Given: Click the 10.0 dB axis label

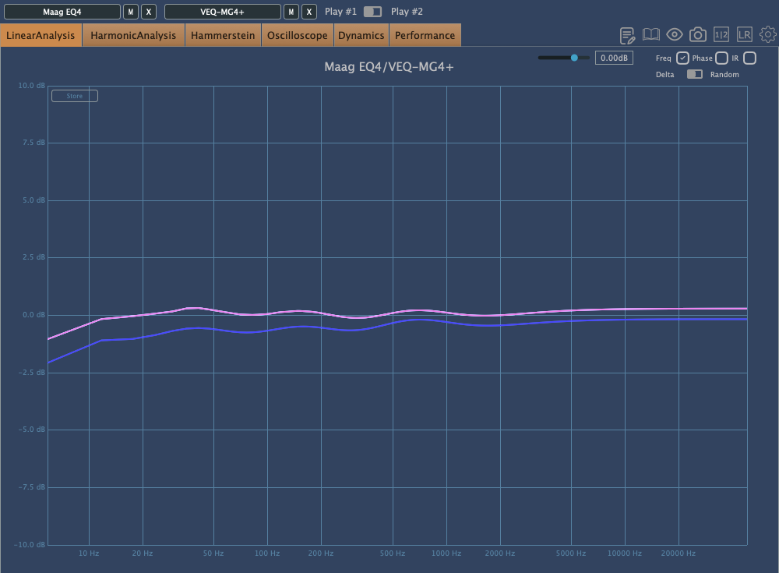Looking at the screenshot, I should pos(32,86).
